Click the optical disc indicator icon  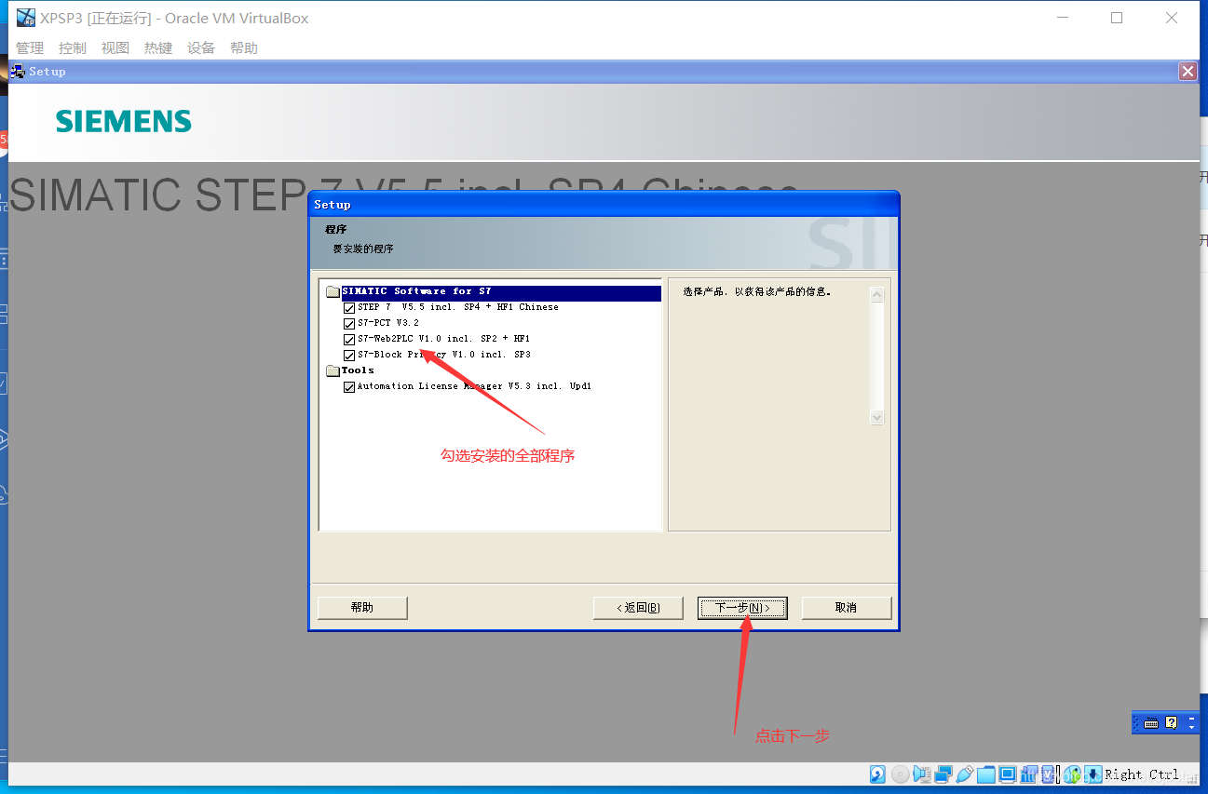901,774
